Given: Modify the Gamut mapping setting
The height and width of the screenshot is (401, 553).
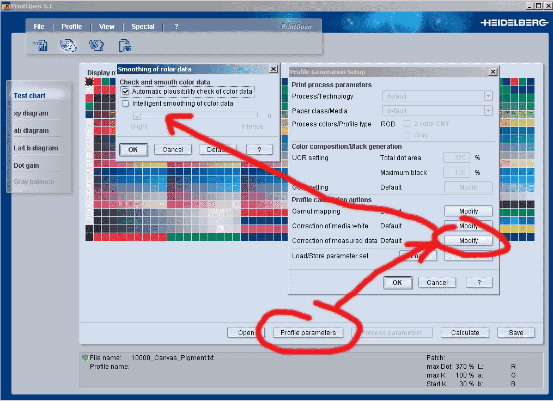Looking at the screenshot, I should [469, 211].
